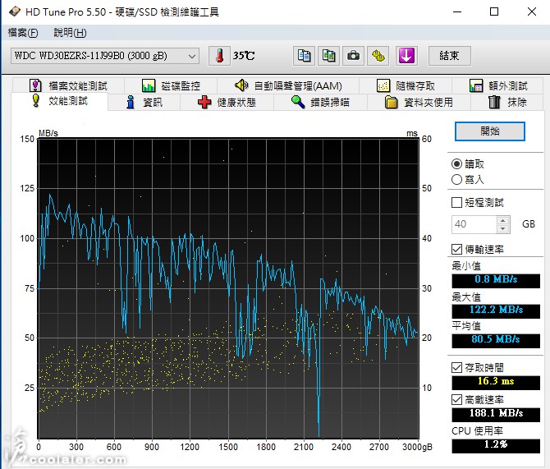Toggle the 高載速率 checkbox
This screenshot has width=550, height=469.
pyautogui.click(x=457, y=399)
